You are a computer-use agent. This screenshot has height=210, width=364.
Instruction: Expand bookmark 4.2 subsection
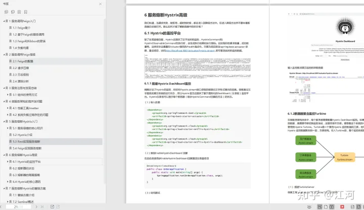click(8, 115)
